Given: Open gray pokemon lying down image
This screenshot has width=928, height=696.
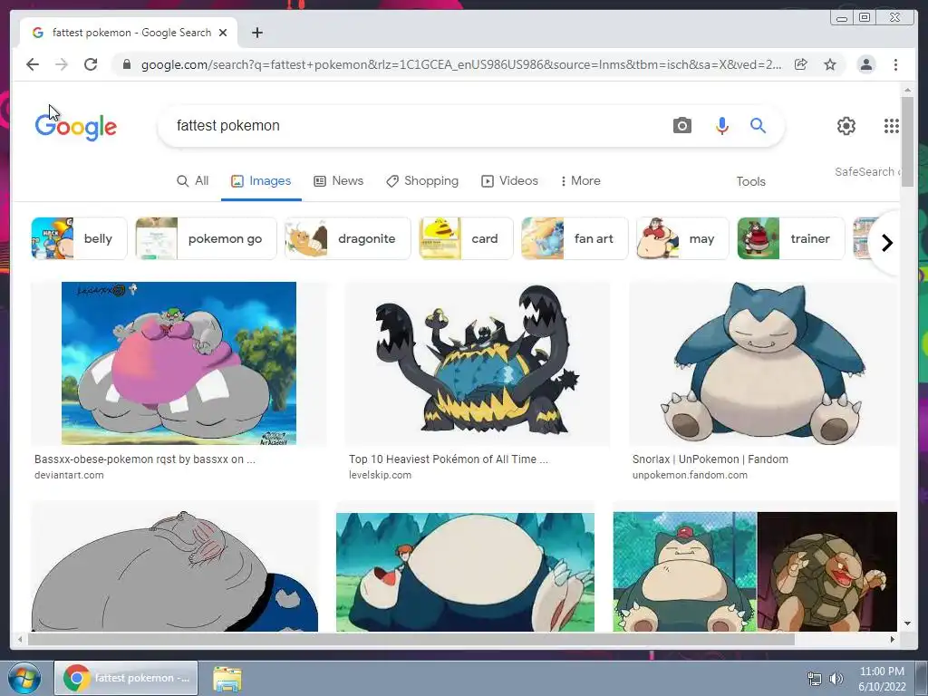Looking at the screenshot, I should tap(175, 567).
